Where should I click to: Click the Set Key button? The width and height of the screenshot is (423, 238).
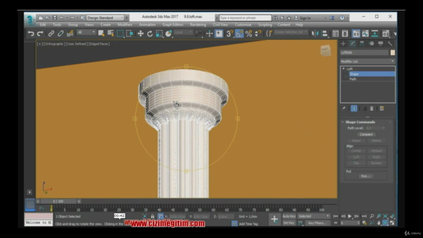289,223
